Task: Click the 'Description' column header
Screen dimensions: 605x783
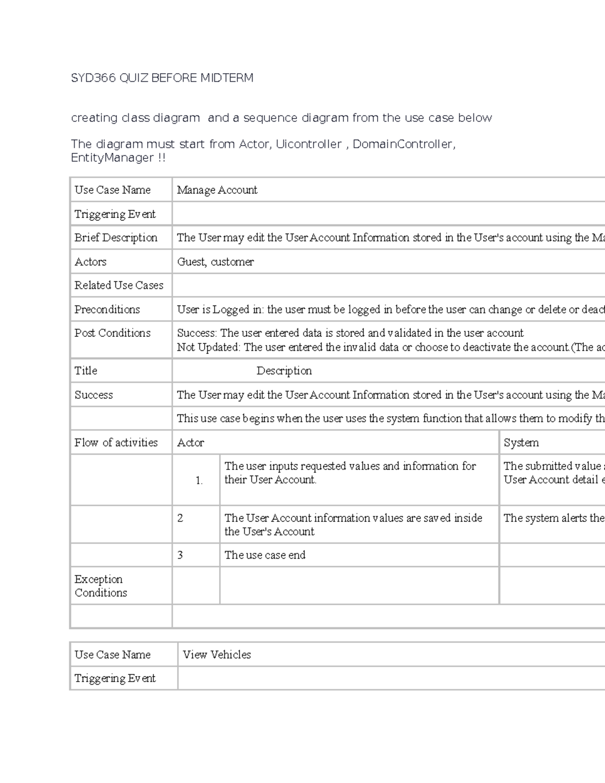Action: [x=284, y=371]
